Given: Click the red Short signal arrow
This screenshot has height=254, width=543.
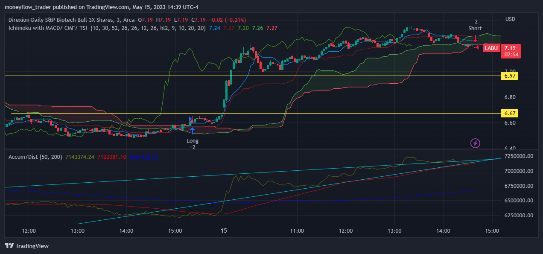Looking at the screenshot, I should click(475, 38).
